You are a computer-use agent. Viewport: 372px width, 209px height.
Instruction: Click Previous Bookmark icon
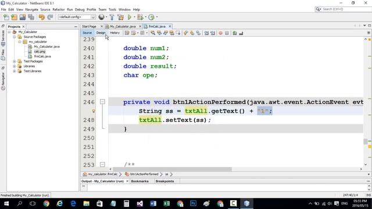(186, 33)
